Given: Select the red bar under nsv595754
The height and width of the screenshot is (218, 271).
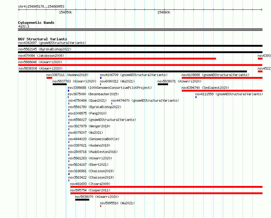Looking at the screenshot, I should click(167, 193).
